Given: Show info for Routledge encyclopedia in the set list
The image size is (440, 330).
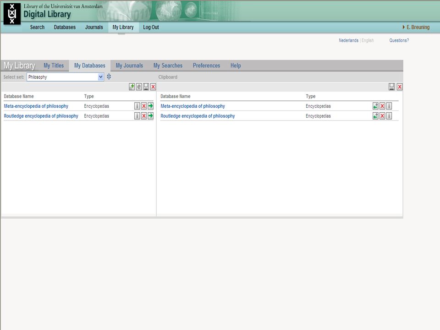Looking at the screenshot, I should pos(137,116).
